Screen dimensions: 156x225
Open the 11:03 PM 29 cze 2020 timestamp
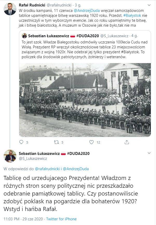[23, 219]
